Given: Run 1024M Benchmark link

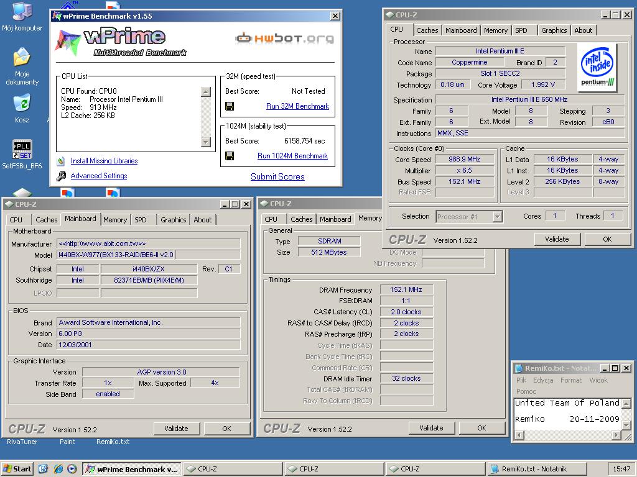Looking at the screenshot, I should [292, 156].
